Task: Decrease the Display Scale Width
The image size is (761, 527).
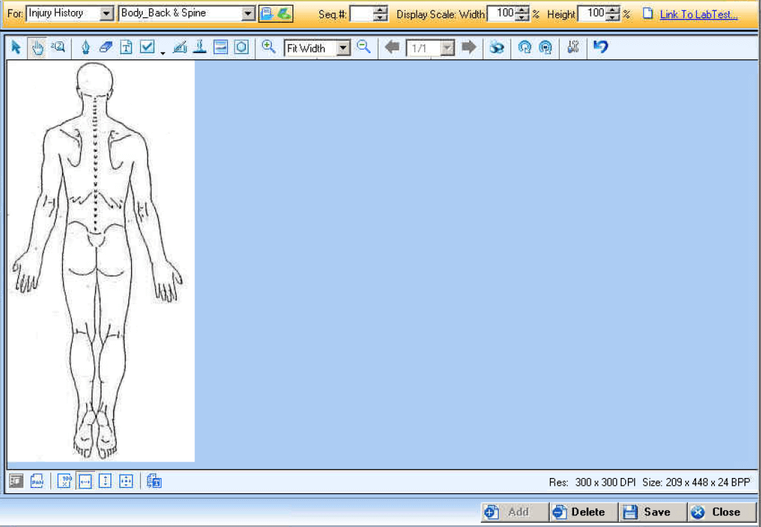Action: (x=522, y=17)
